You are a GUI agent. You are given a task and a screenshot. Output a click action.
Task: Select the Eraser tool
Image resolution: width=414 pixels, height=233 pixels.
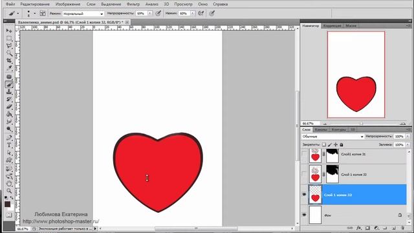tap(9, 106)
